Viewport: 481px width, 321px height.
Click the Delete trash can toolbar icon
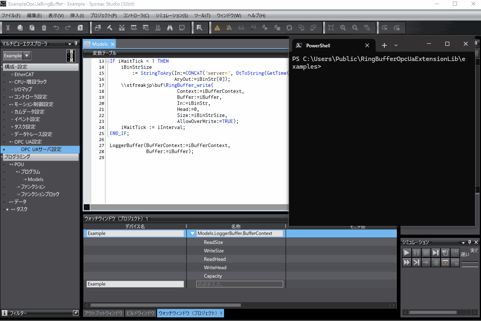point(44,28)
